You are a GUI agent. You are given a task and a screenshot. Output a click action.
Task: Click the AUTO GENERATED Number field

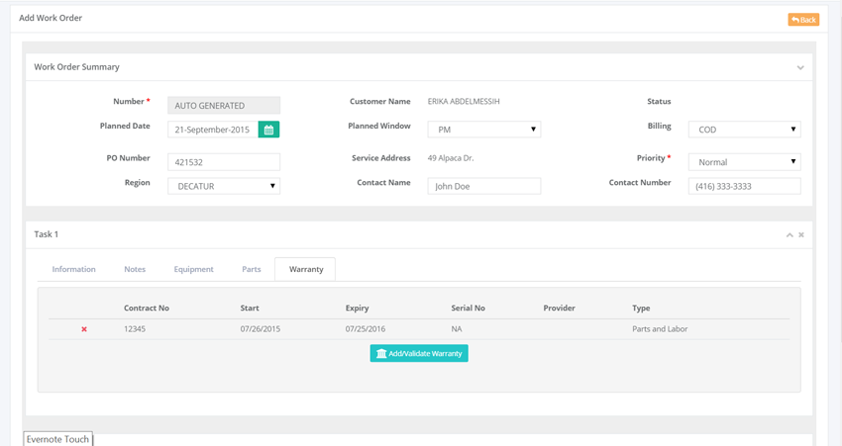(x=224, y=105)
